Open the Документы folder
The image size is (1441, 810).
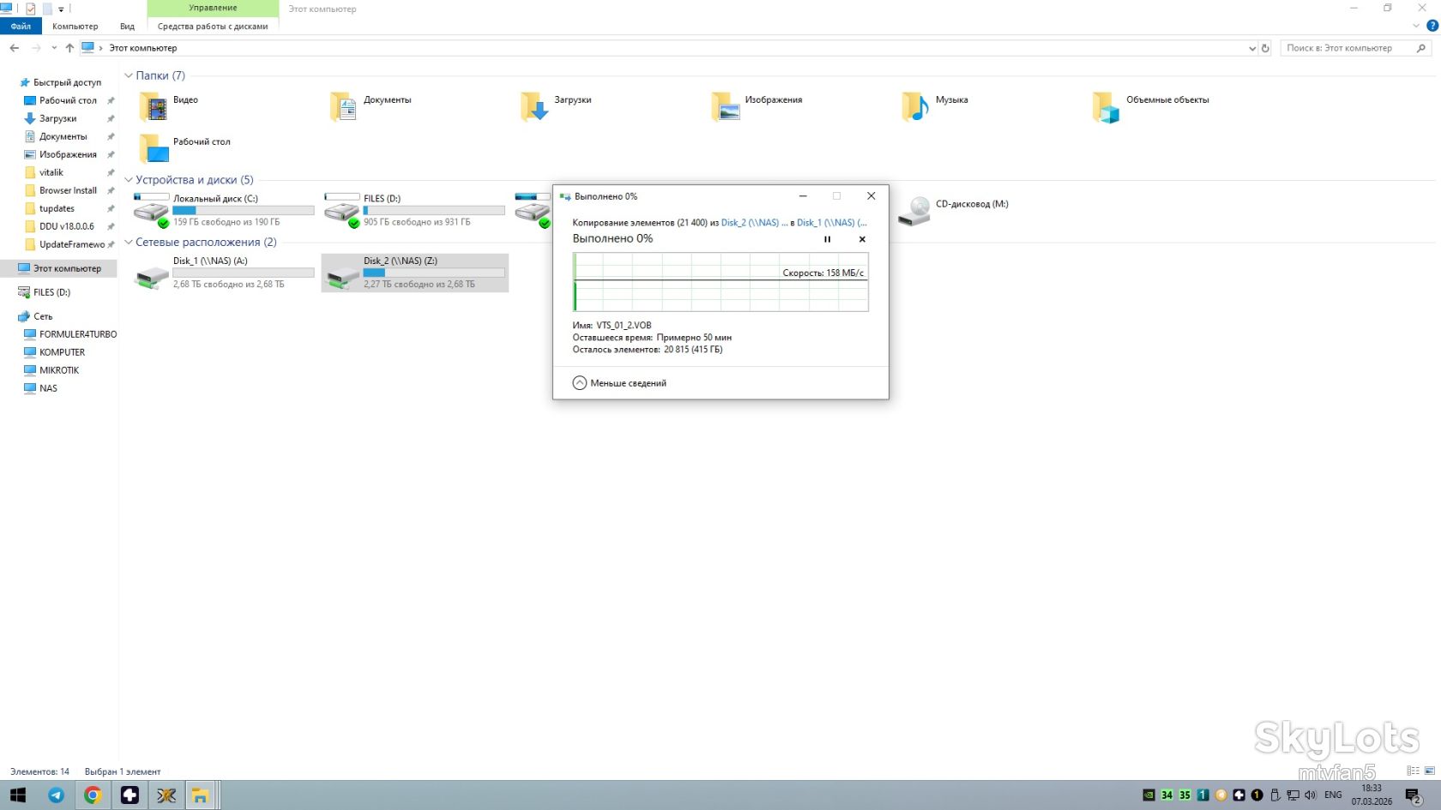pos(371,107)
